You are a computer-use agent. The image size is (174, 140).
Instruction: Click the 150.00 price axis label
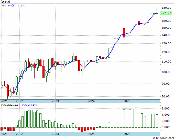(x=166, y=28)
